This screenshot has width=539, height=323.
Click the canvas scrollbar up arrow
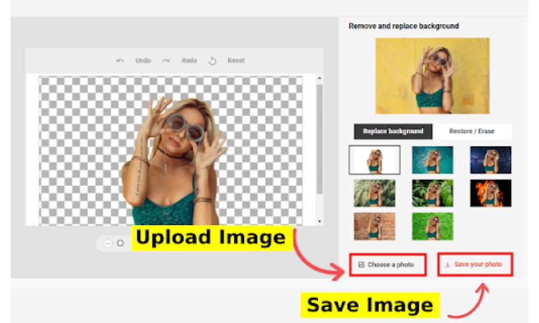(319, 79)
